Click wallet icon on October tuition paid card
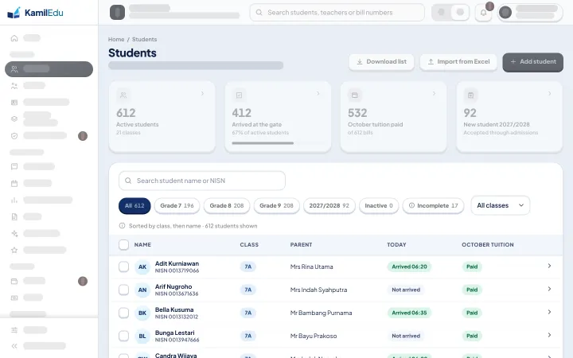Image resolution: width=573 pixels, height=358 pixels. pos(354,95)
